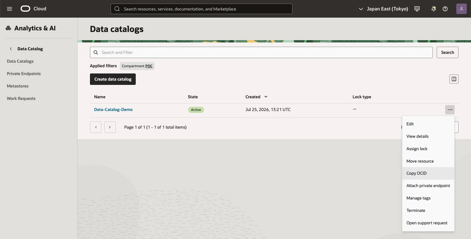Viewport: 471px width, 239px height.
Task: Open the manage columns icon button
Action: click(454, 79)
